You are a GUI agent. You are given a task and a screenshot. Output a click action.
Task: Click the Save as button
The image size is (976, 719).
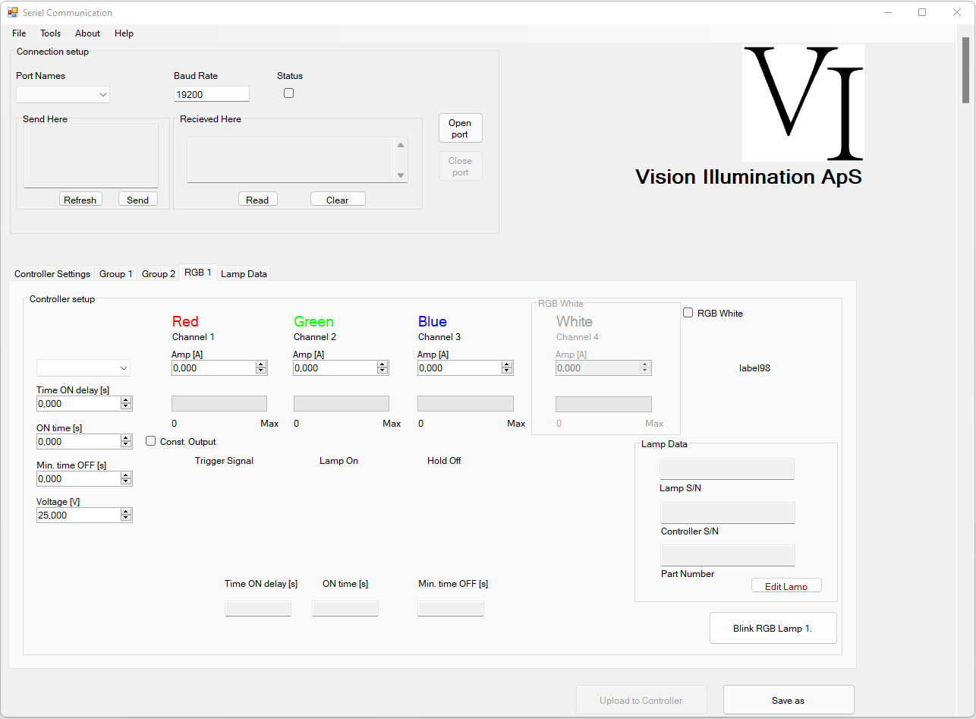pyautogui.click(x=789, y=700)
